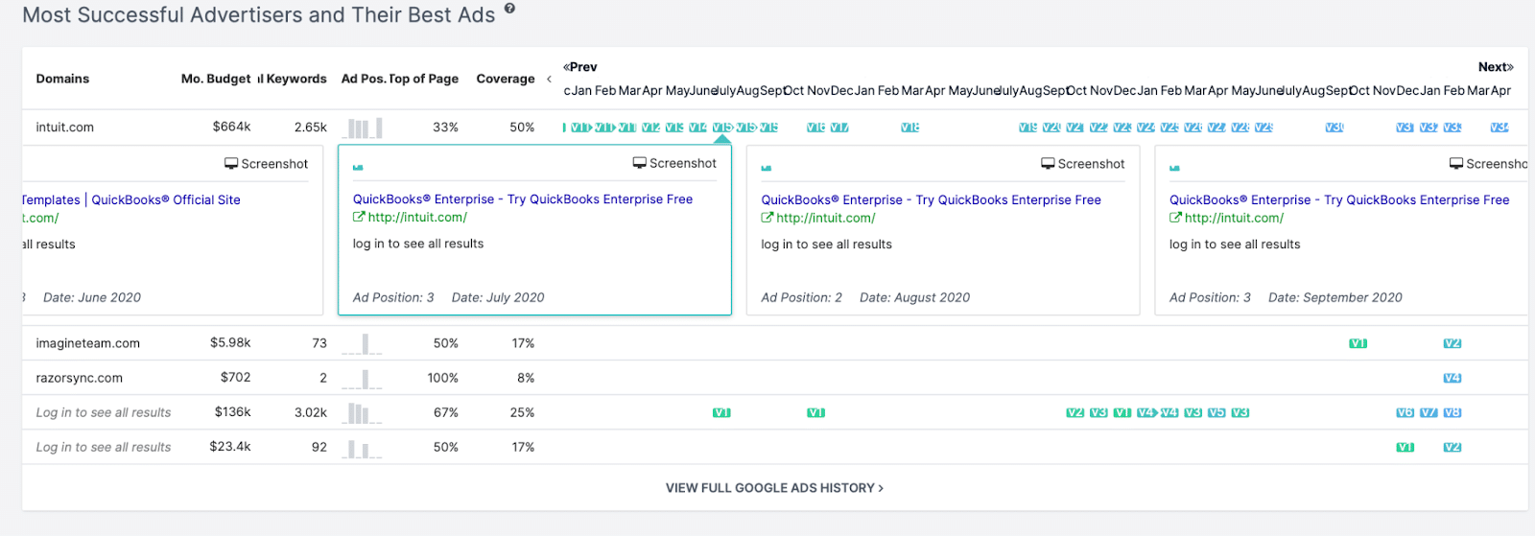Screen dimensions: 1535x536
Task: Collapse columns with the left chevron near Coverage
Action: [549, 79]
